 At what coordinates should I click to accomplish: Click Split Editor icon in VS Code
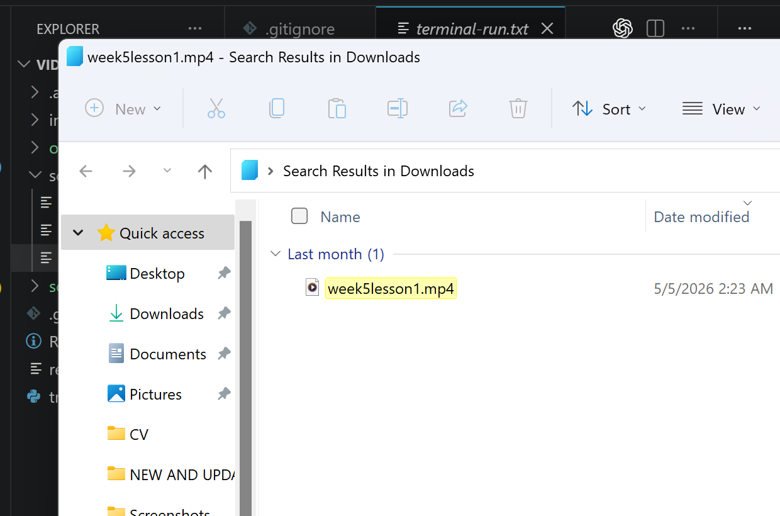coord(655,28)
